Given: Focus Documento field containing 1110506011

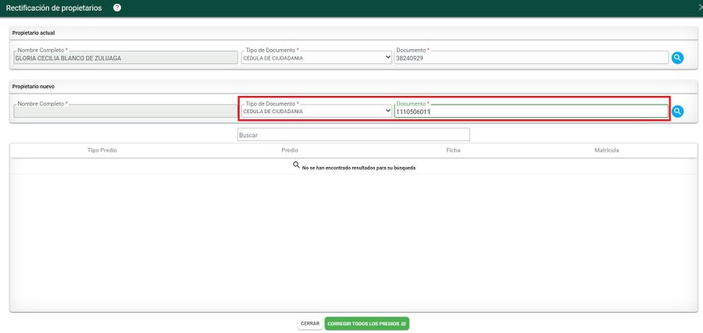Looking at the screenshot, I should pos(531,112).
